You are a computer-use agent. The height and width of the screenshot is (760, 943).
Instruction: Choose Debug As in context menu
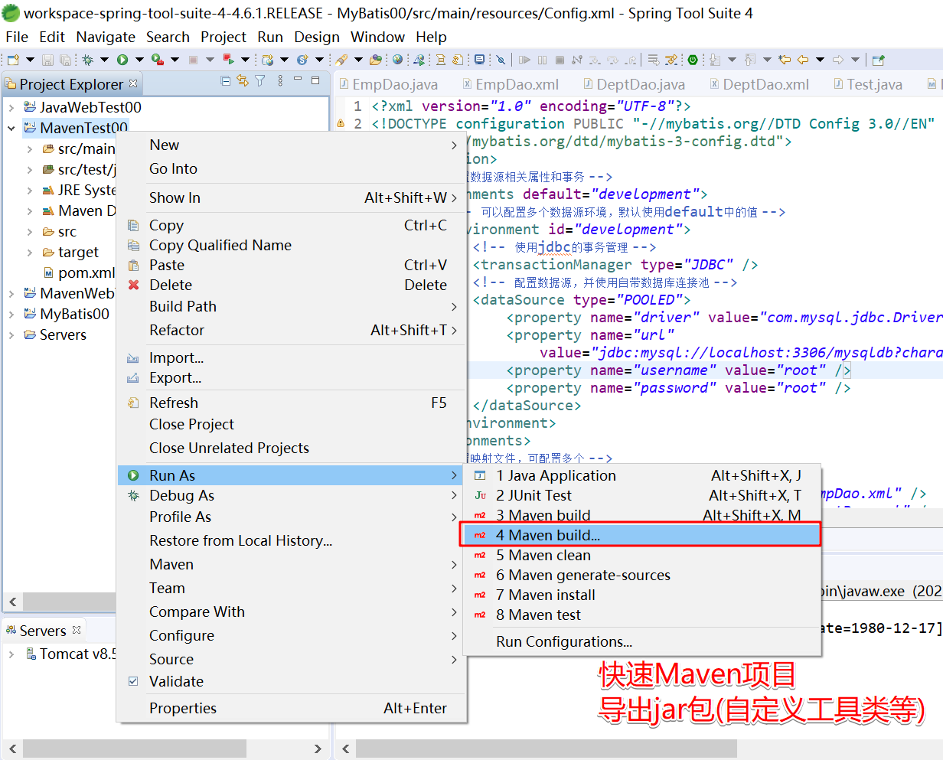(292, 495)
